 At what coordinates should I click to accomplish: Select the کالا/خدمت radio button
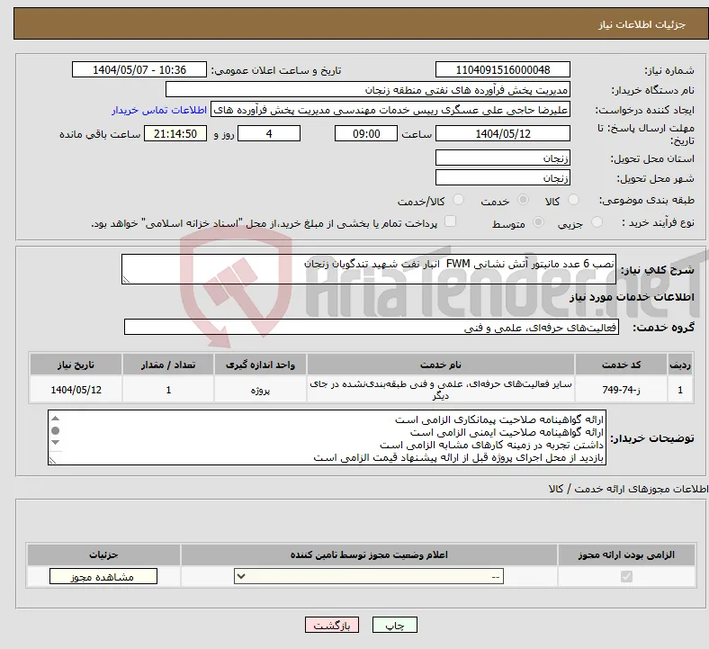(x=459, y=200)
